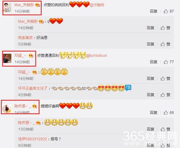Reply to the 好消息 comment

151,44
